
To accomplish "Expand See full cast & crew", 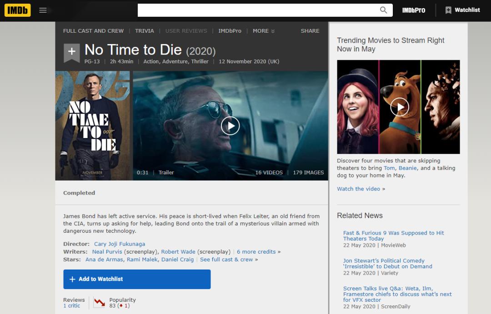I will point(226,260).
